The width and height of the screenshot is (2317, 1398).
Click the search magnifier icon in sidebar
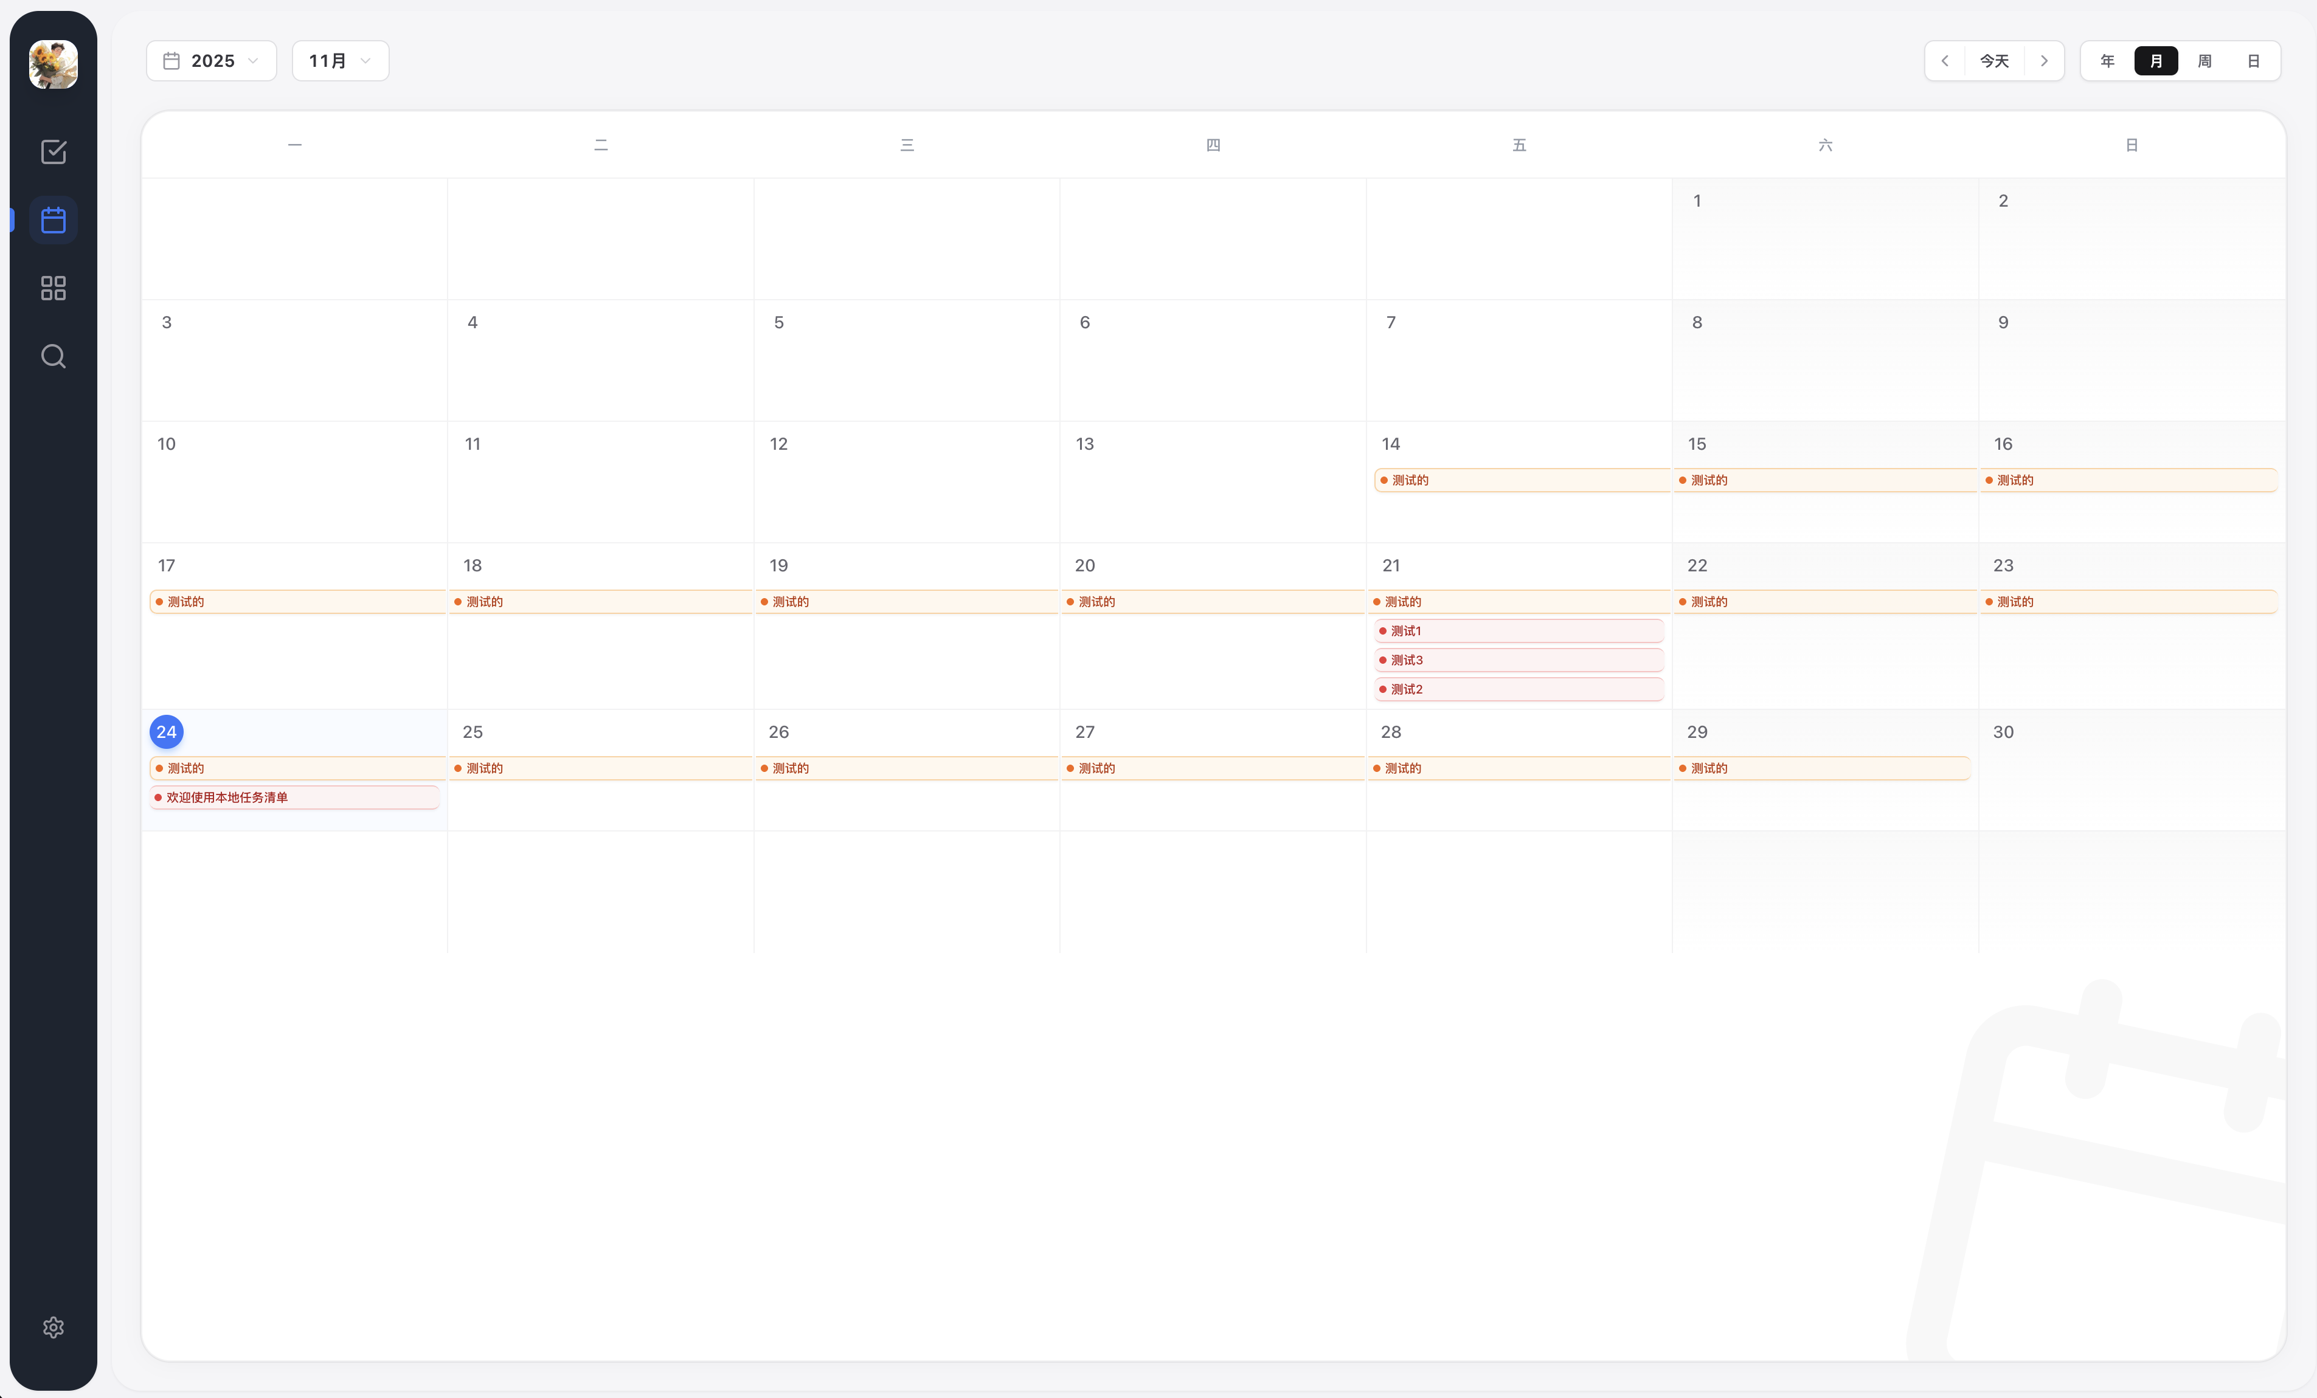pos(54,356)
